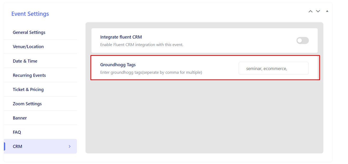Open General Settings section

click(29, 32)
